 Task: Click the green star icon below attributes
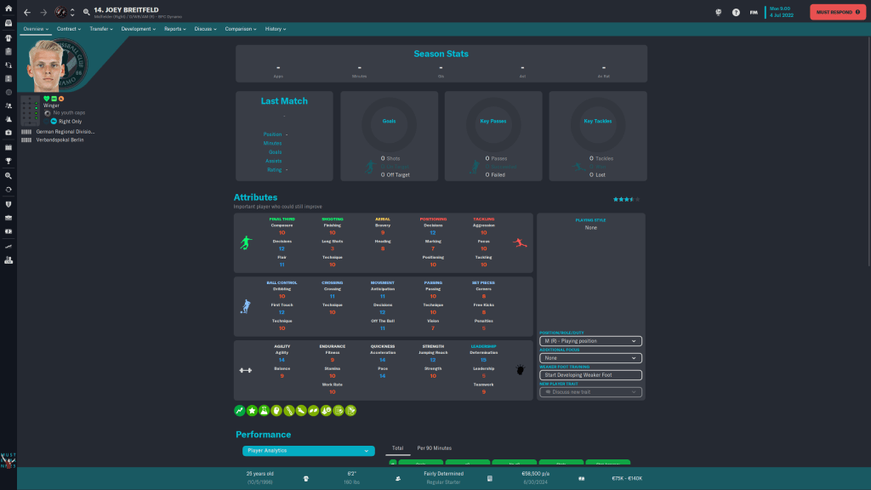tap(252, 410)
